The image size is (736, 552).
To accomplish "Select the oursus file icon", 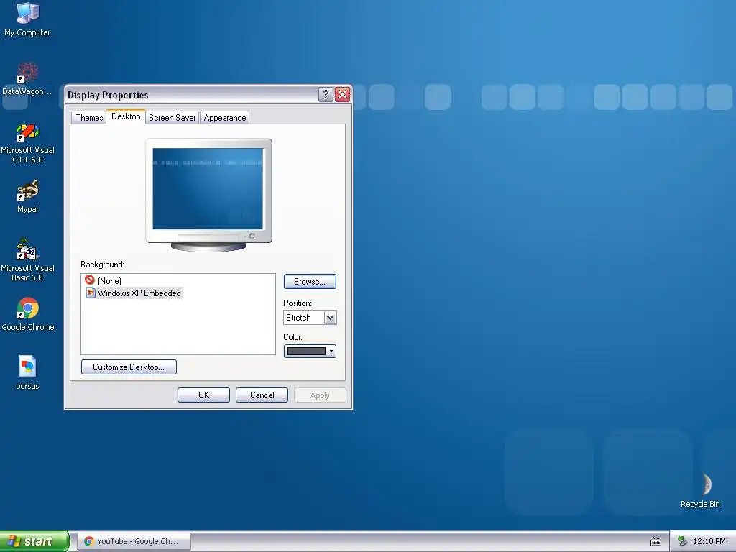I will click(27, 373).
